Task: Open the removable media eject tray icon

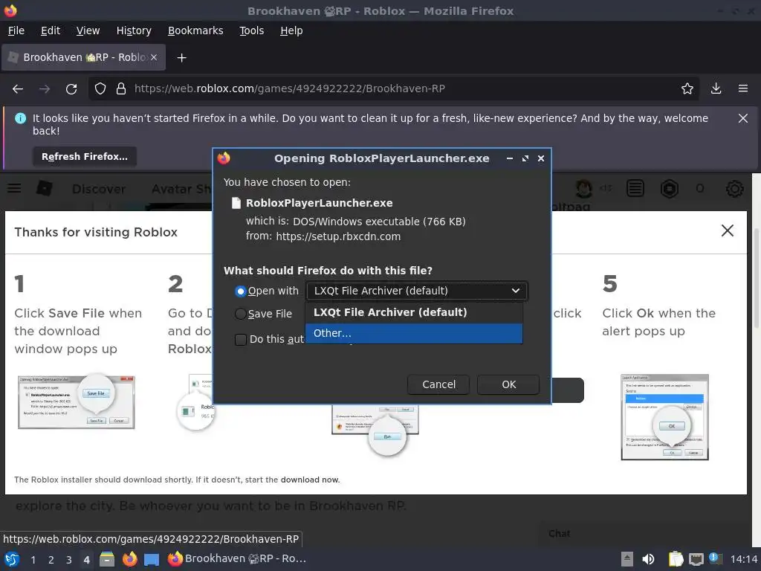Action: click(x=627, y=559)
